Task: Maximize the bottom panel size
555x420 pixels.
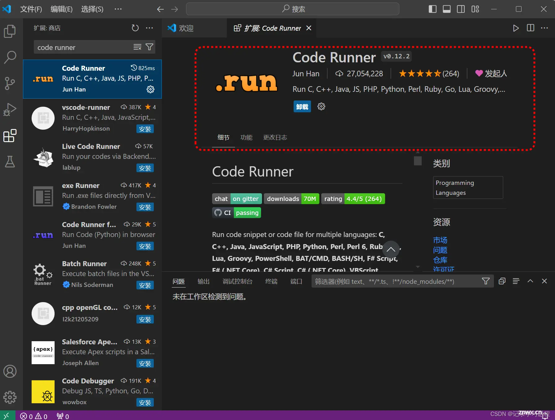Action: coord(530,281)
